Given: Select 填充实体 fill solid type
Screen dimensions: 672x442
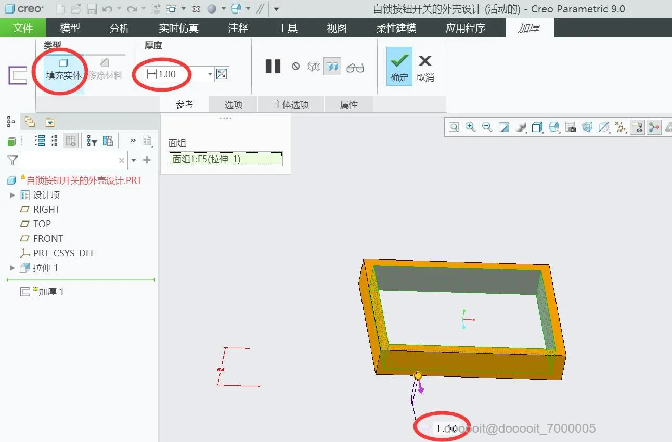Looking at the screenshot, I should click(63, 69).
